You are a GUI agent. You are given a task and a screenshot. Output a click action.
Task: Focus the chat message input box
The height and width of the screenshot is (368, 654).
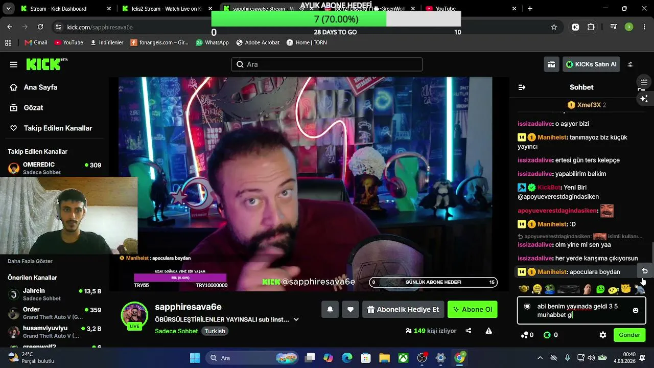click(581, 310)
